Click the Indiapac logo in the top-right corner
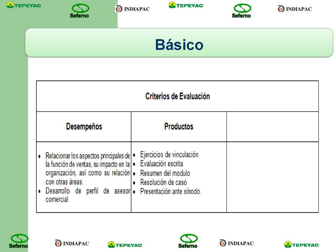336x252 pixels. [x=295, y=9]
